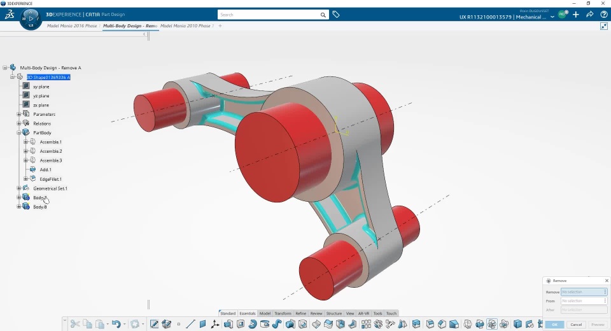This screenshot has width=611, height=331.
Task: Click Cancel in the Remove dialog
Action: pos(576,325)
